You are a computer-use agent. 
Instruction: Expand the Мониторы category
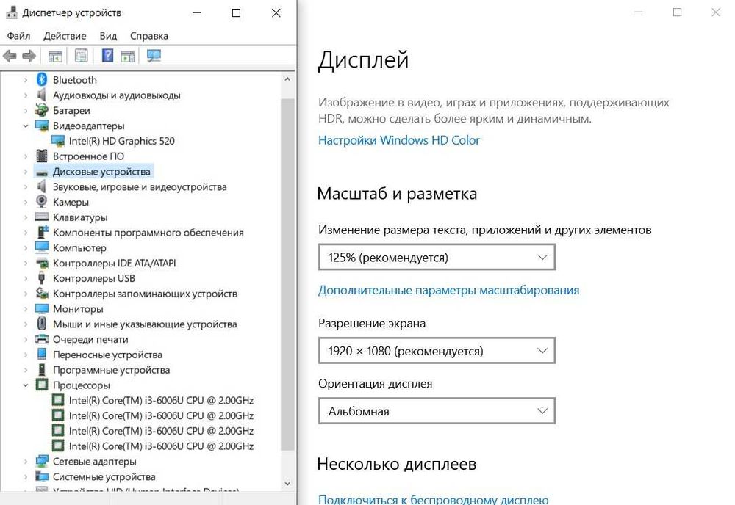point(25,309)
